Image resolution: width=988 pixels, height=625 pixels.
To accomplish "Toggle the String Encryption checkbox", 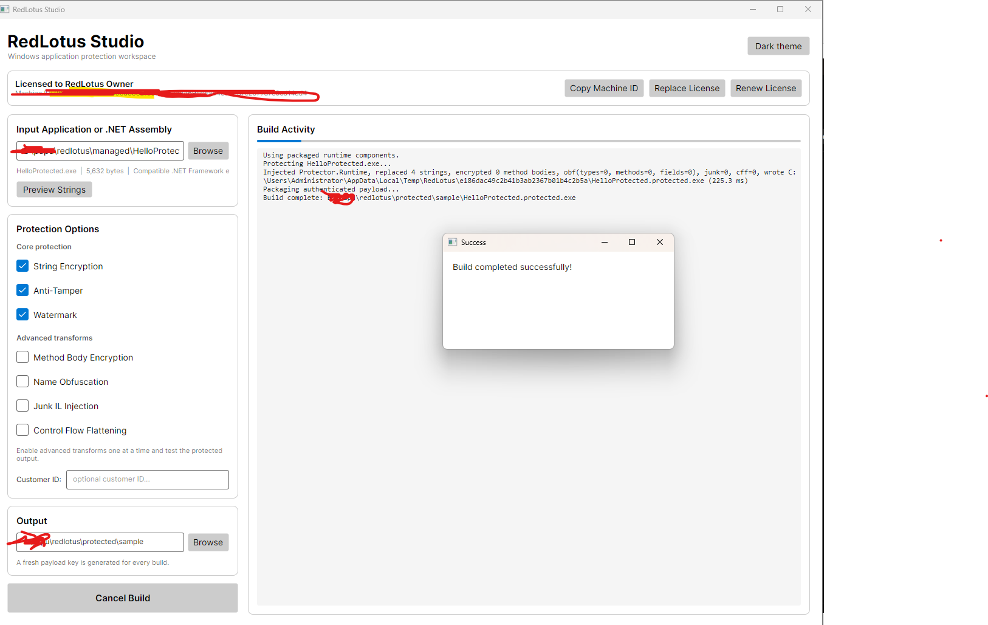I will pos(22,266).
